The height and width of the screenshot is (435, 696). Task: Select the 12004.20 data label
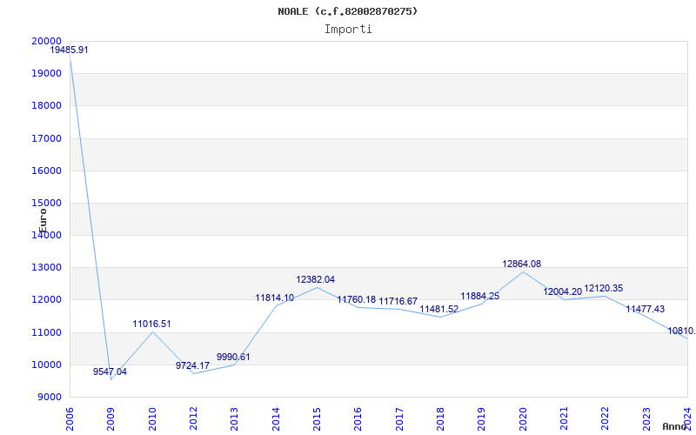(x=562, y=292)
